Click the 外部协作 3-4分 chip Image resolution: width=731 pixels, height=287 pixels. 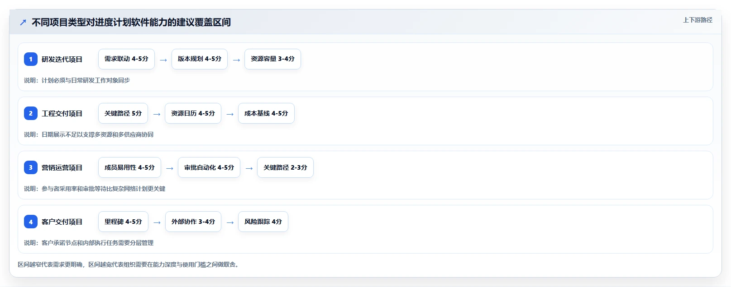pyautogui.click(x=193, y=222)
